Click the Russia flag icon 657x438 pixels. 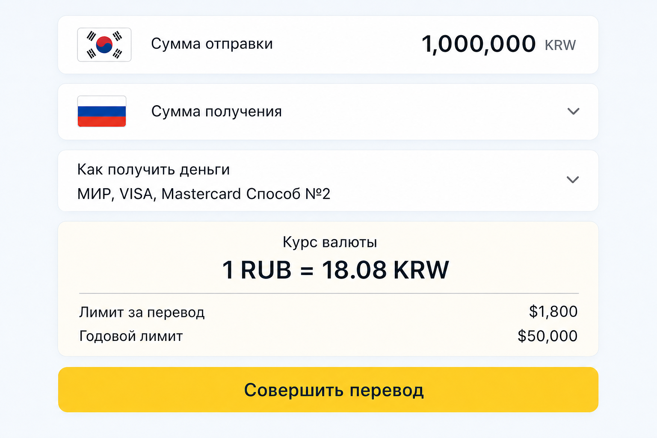click(x=102, y=112)
